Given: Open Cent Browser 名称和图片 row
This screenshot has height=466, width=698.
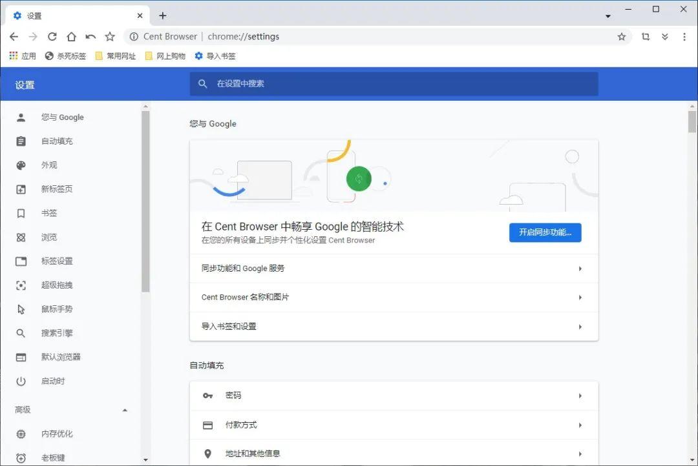Looking at the screenshot, I should [394, 298].
